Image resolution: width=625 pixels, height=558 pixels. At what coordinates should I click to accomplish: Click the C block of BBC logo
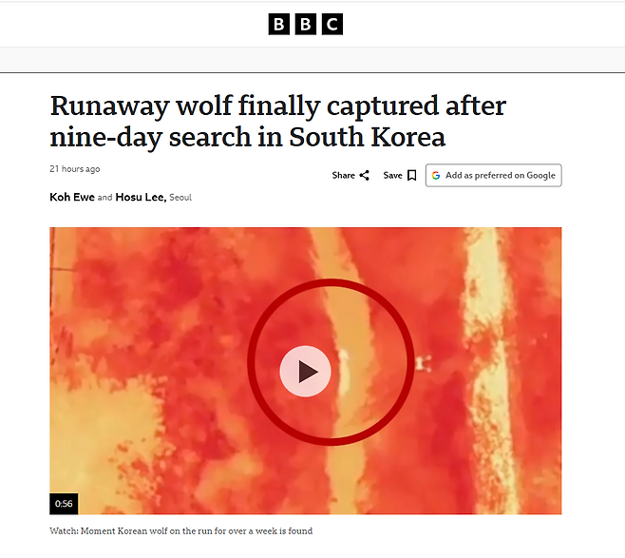click(x=332, y=25)
